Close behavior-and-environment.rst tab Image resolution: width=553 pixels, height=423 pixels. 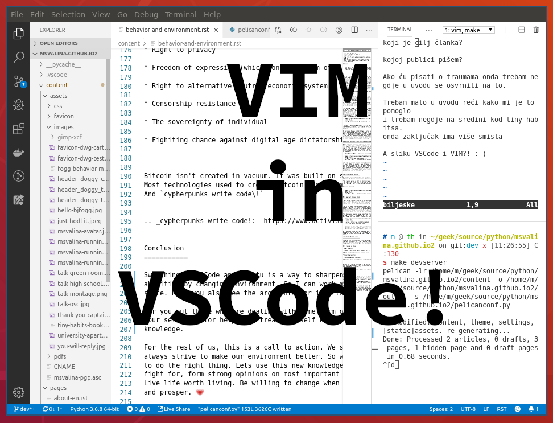pyautogui.click(x=216, y=30)
